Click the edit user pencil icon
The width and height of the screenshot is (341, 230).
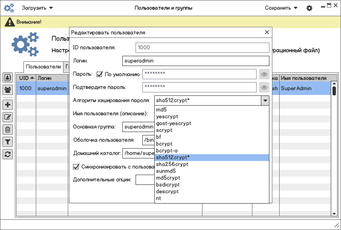(8, 117)
